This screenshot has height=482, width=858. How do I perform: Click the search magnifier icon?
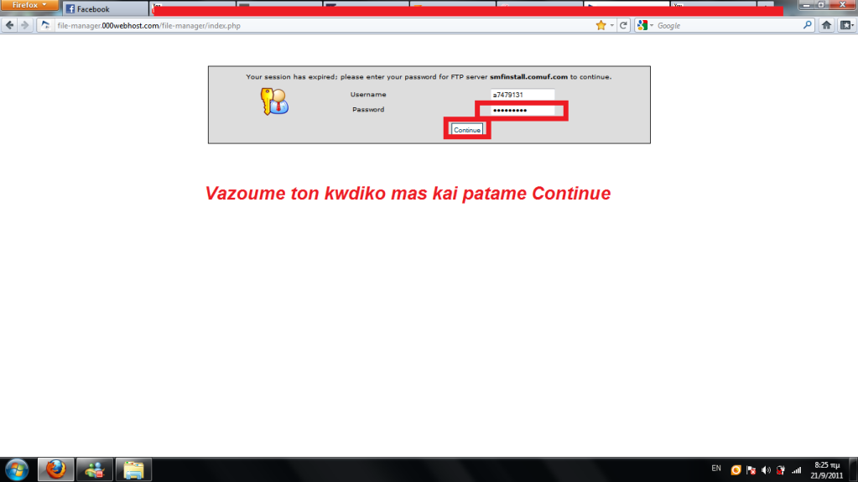pos(808,25)
